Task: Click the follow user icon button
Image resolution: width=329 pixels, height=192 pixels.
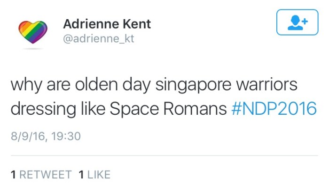Action: 298,22
